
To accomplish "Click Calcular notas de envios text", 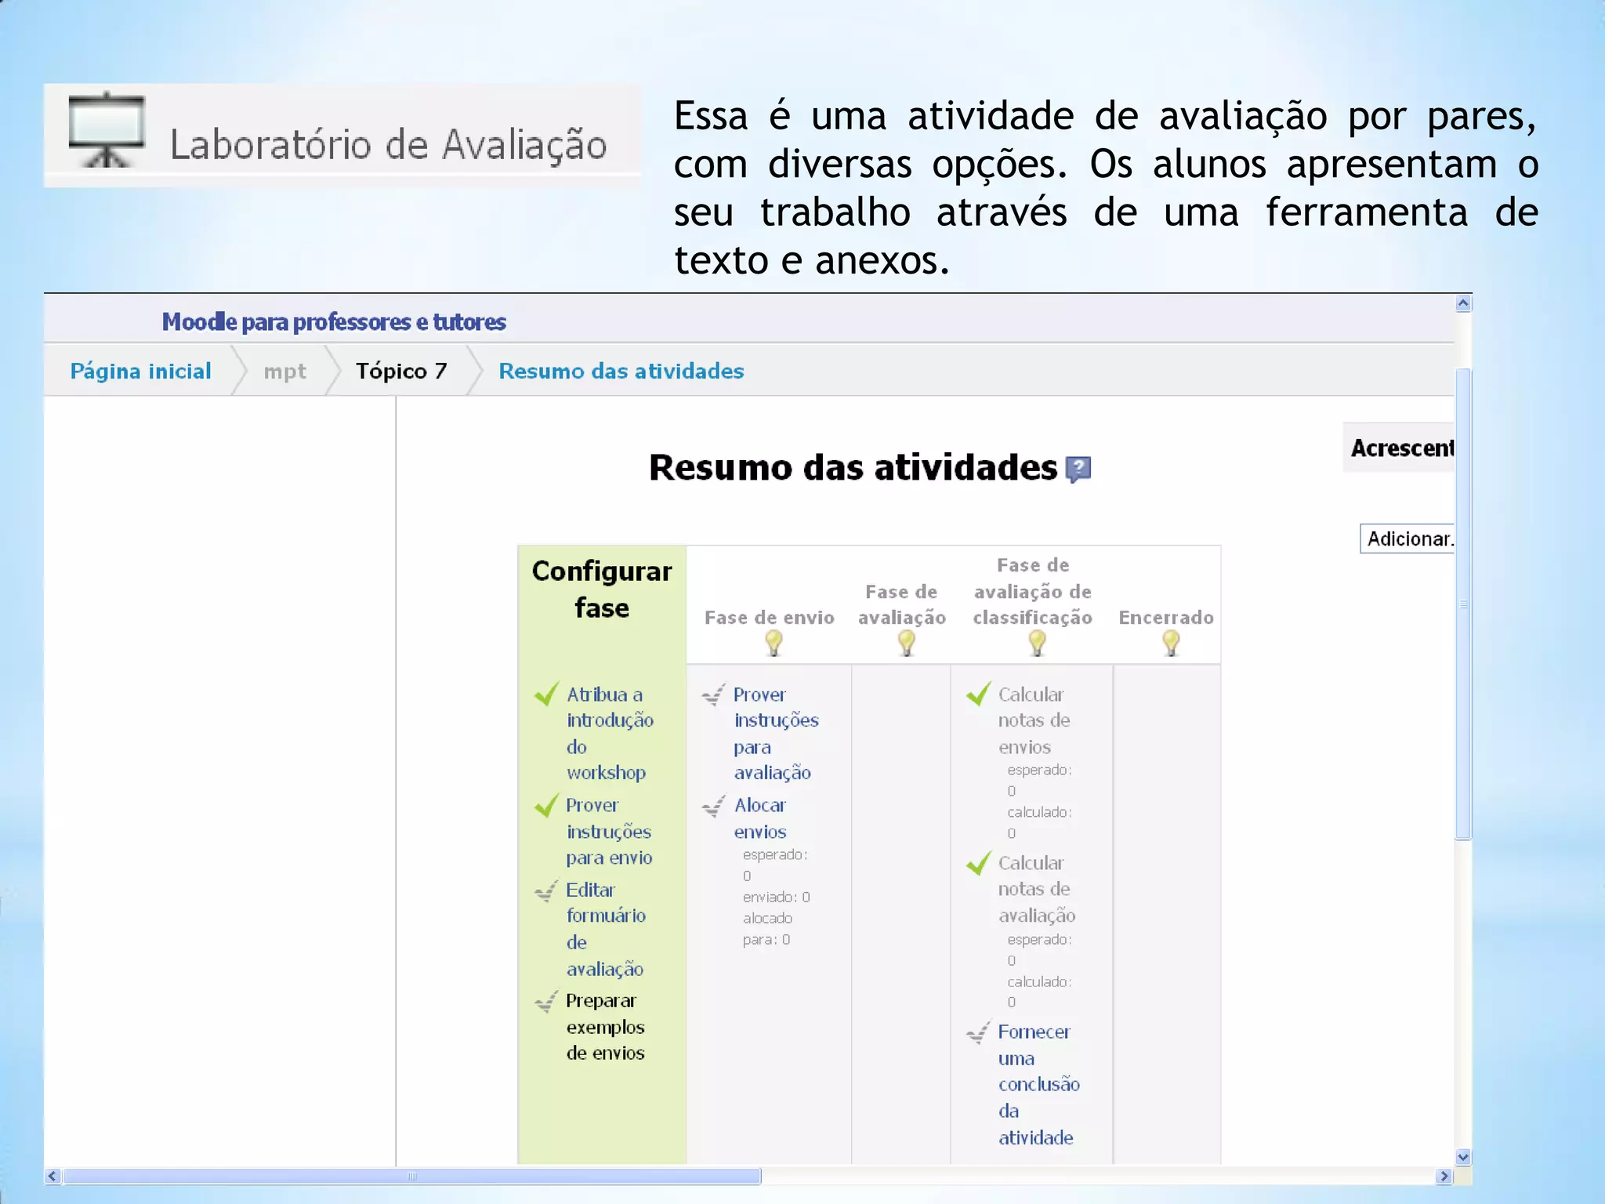I will pos(1034,720).
